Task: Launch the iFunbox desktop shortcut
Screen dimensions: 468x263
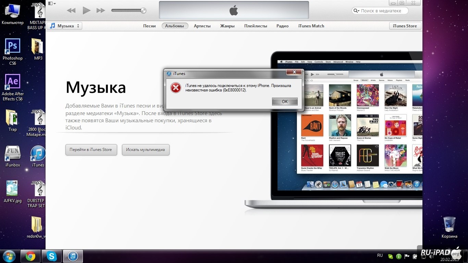Action: click(13, 156)
